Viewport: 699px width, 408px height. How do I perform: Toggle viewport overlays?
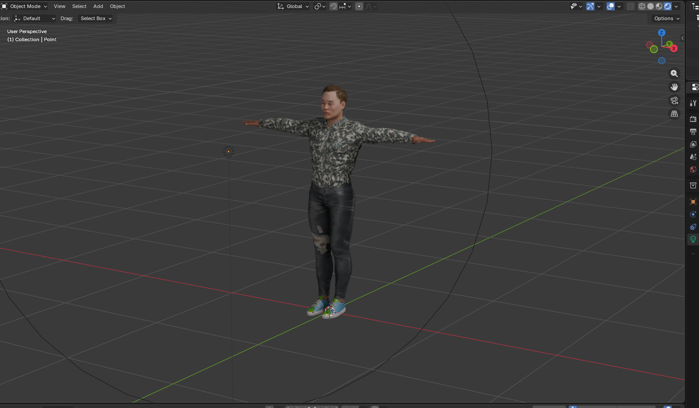click(610, 6)
